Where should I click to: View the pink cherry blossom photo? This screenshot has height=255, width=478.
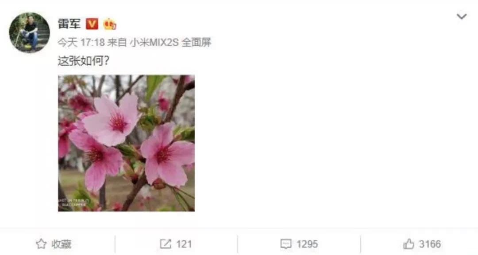pos(126,143)
